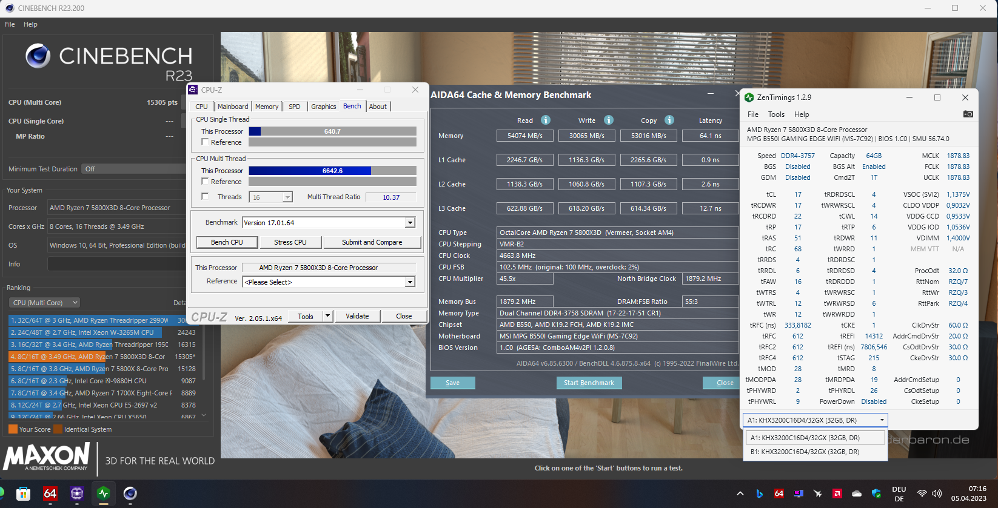This screenshot has width=998, height=508.
Task: Click the Copy info icon in AIDA64
Action: pos(669,120)
